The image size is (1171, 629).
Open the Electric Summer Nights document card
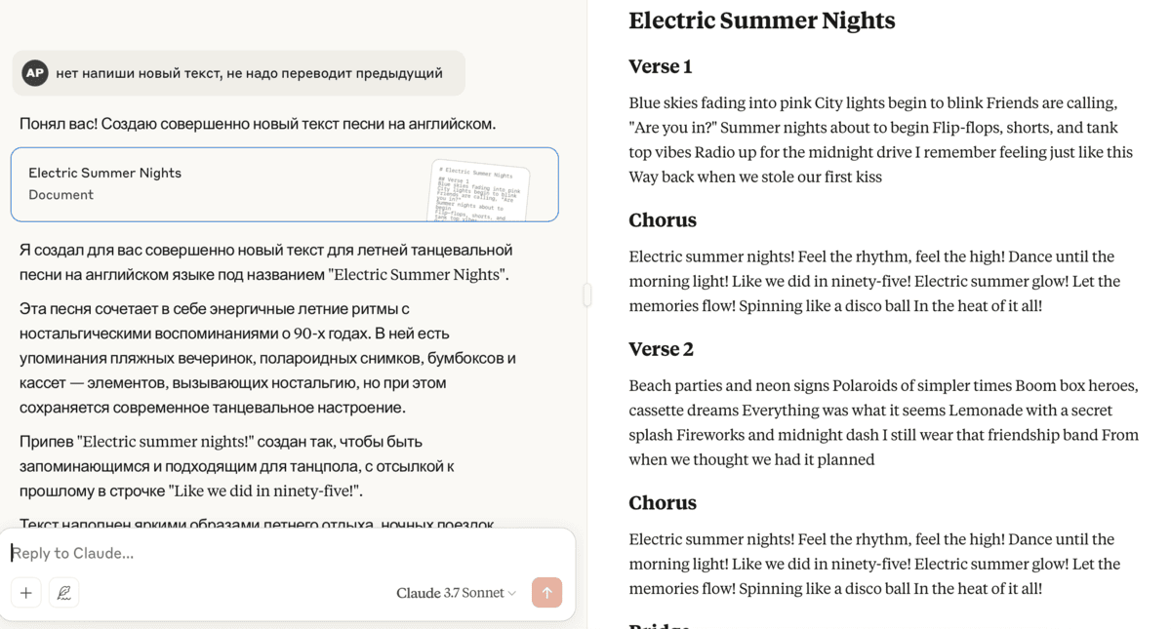click(224, 184)
